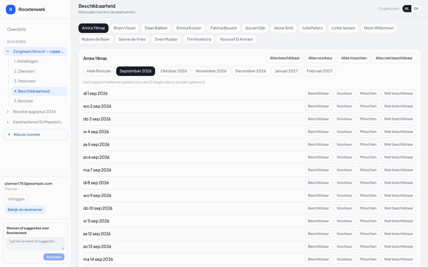Viewport: 428px width, 267px height.
Task: Click the Uitloggen button
Action: (16, 199)
